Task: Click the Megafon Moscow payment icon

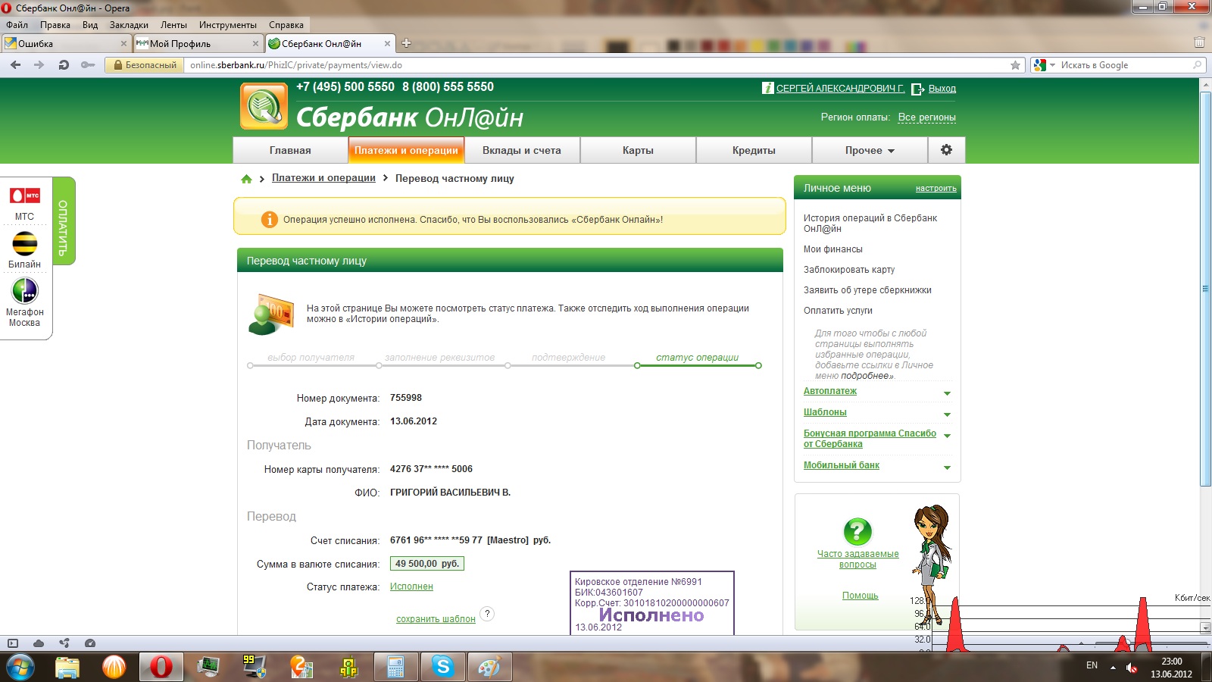Action: [25, 290]
